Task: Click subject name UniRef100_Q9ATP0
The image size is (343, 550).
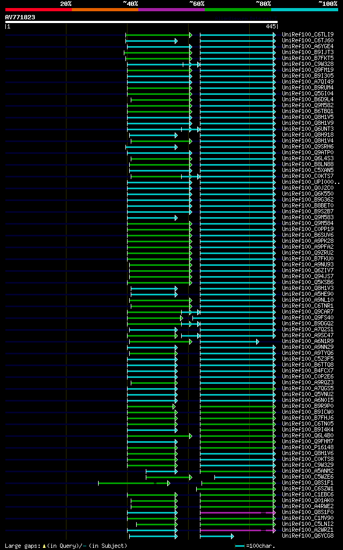Action: point(308,153)
